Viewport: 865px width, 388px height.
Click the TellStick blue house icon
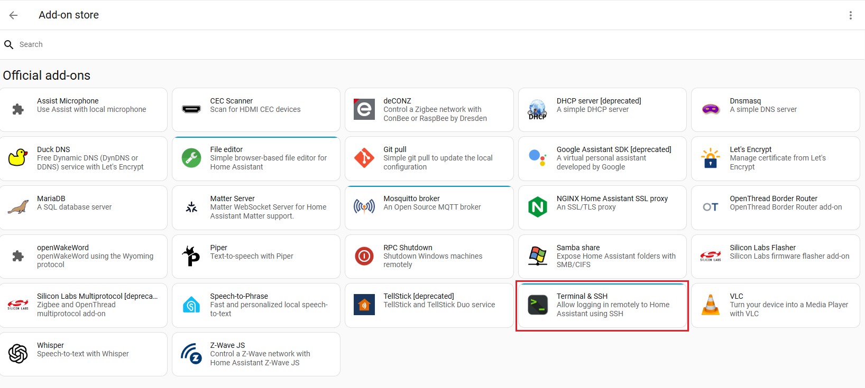[x=364, y=305]
